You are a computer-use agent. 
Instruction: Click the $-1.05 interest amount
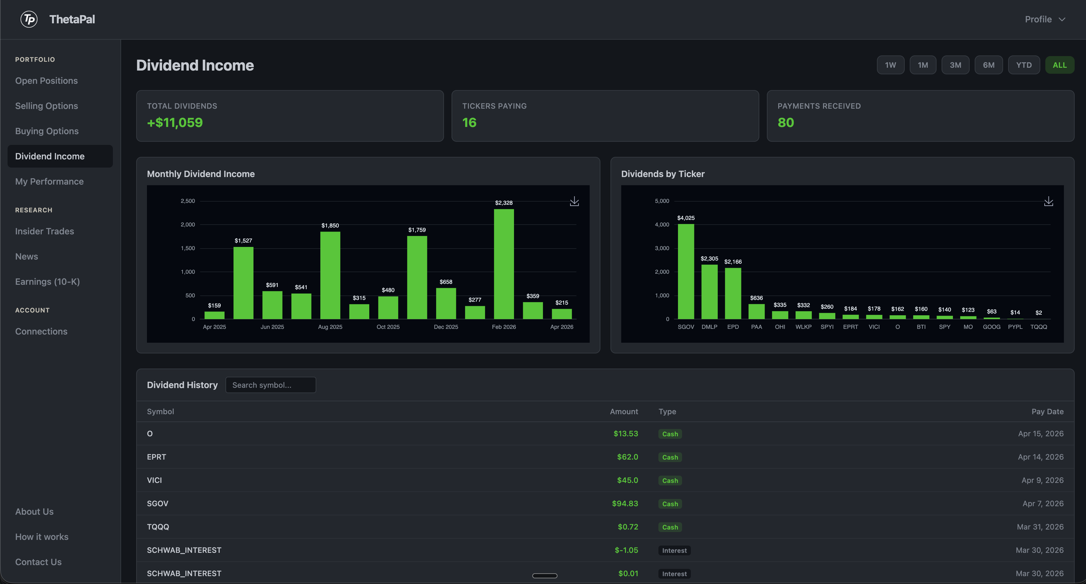(x=627, y=550)
